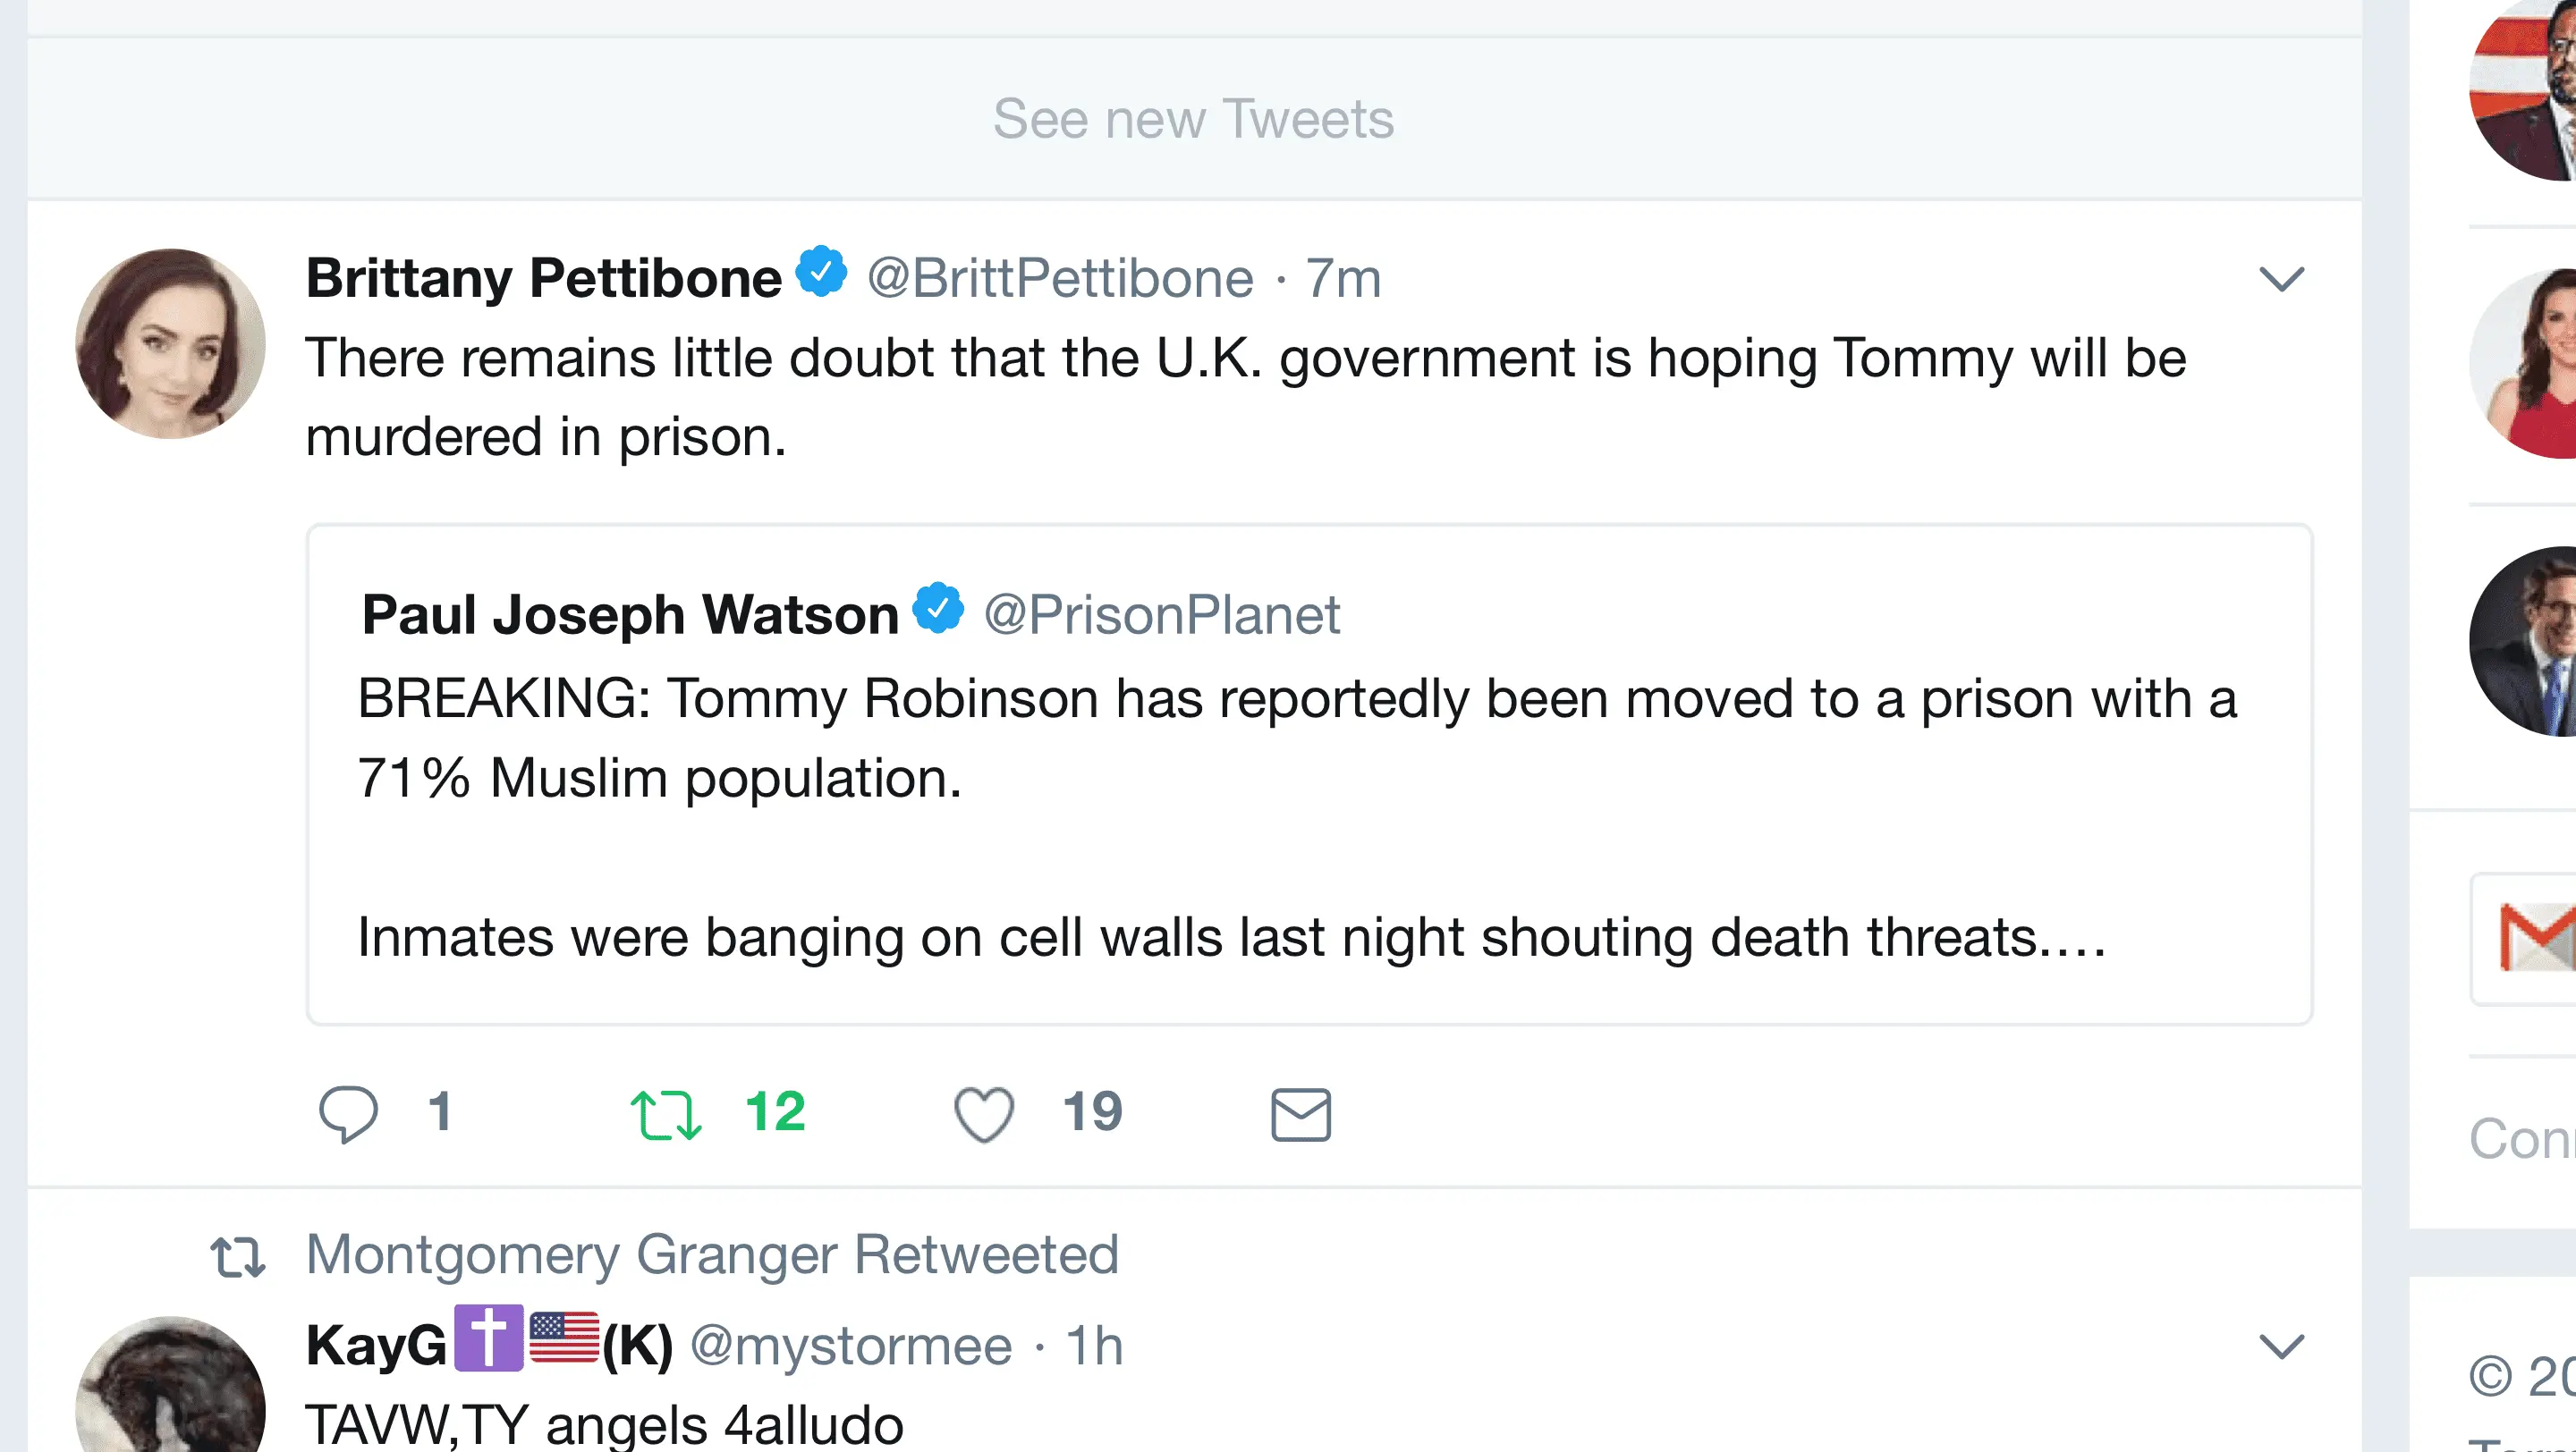Open the @mystormee handle link

(851, 1346)
